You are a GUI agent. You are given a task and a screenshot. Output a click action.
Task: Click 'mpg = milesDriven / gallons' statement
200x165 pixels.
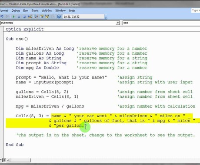(x=50, y=106)
